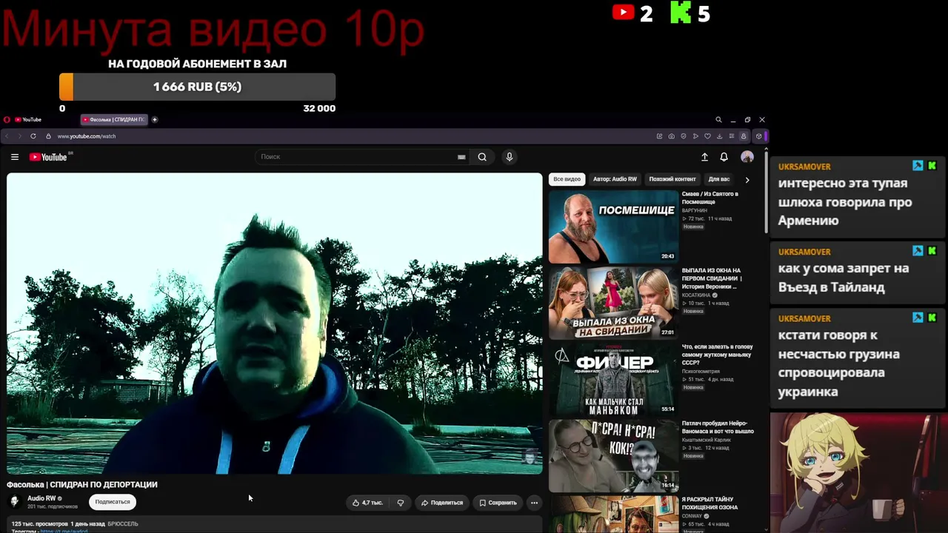Open the three-dot more actions menu
This screenshot has height=533, width=948.
[x=534, y=503]
